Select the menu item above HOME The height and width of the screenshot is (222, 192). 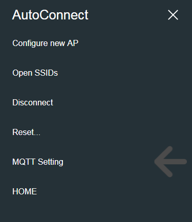pyautogui.click(x=38, y=162)
